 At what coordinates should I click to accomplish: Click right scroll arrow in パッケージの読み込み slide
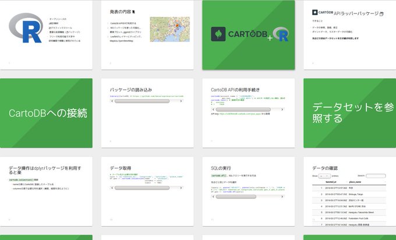click(x=181, y=101)
